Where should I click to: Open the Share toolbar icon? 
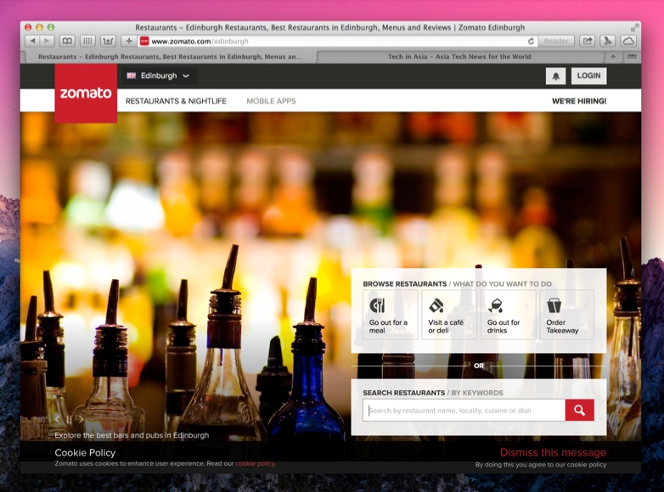pyautogui.click(x=588, y=41)
